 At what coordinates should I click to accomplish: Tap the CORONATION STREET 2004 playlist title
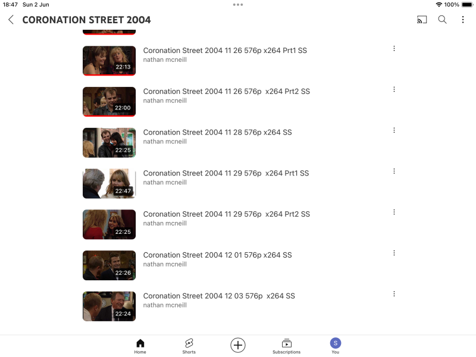click(86, 20)
